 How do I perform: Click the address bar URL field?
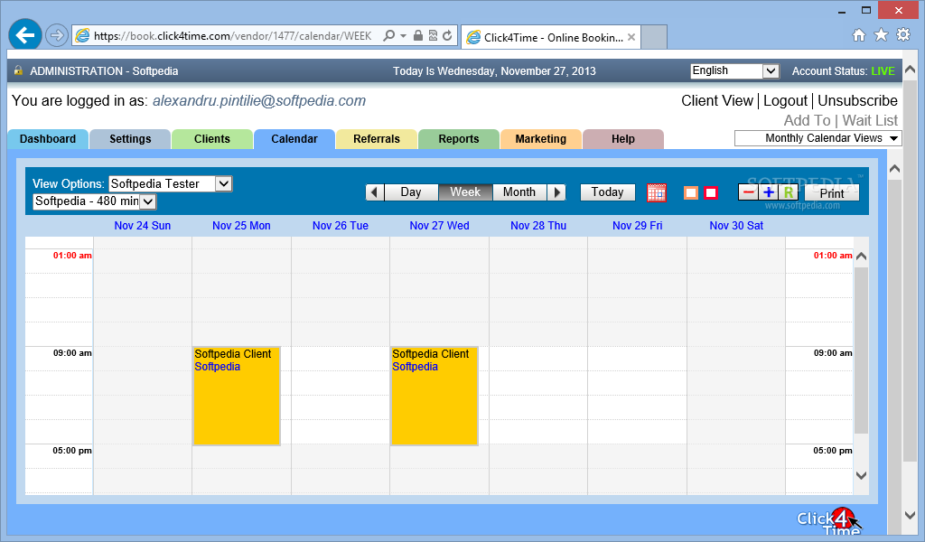point(232,36)
